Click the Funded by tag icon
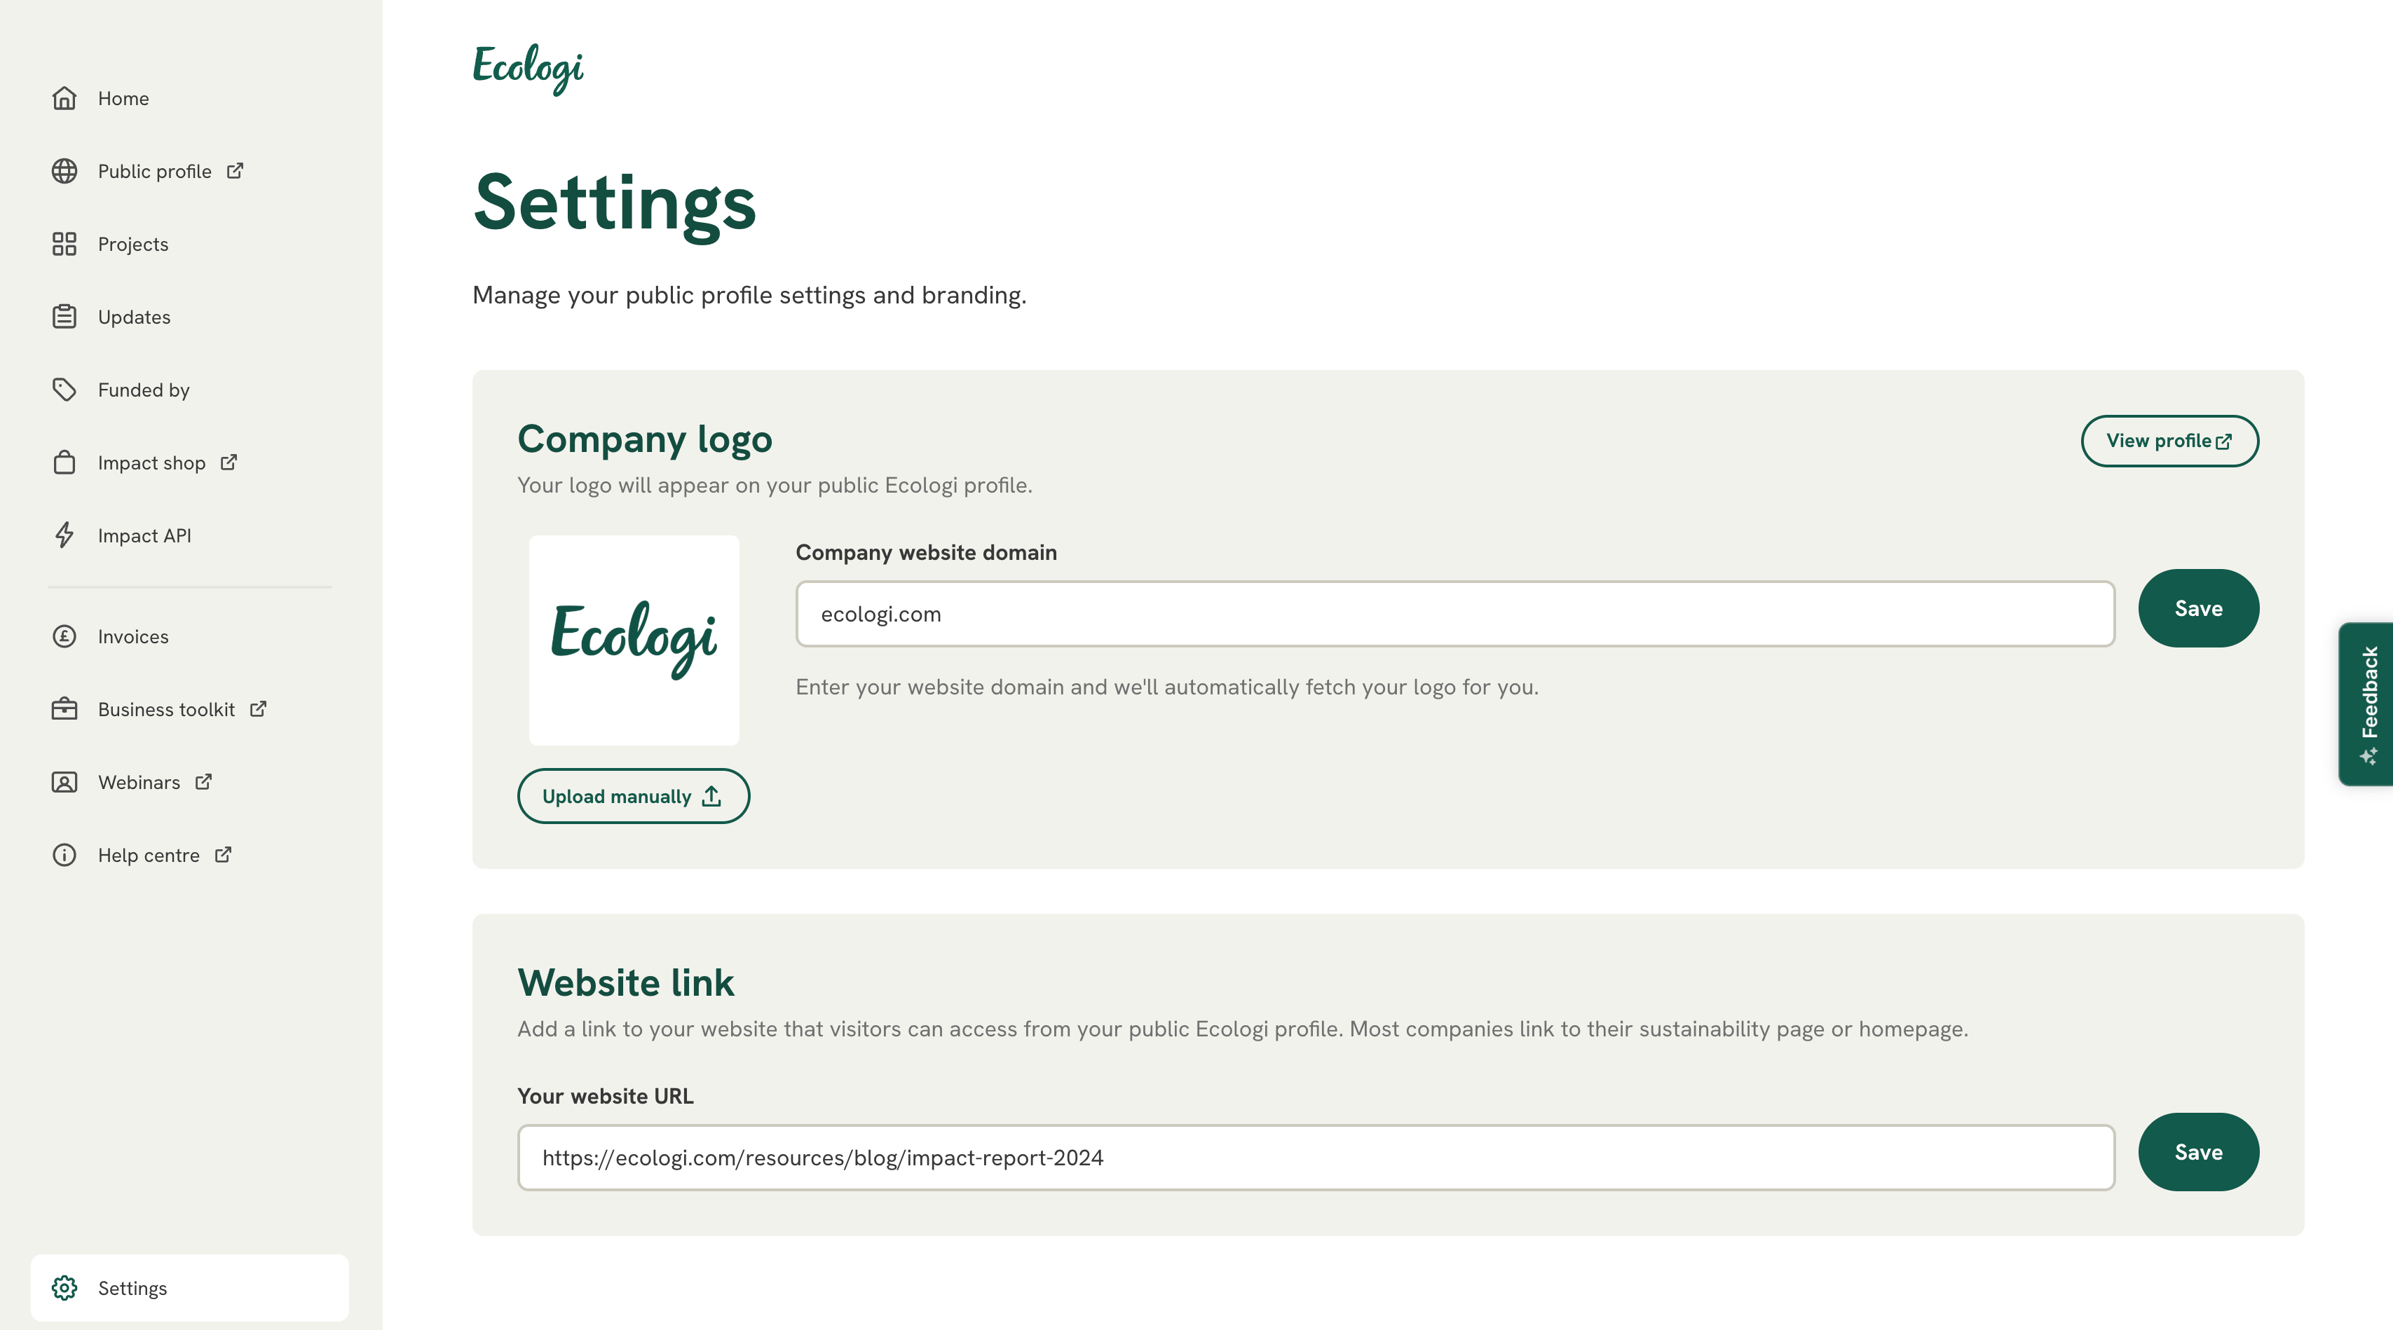Viewport: 2393px width, 1330px height. 64,390
